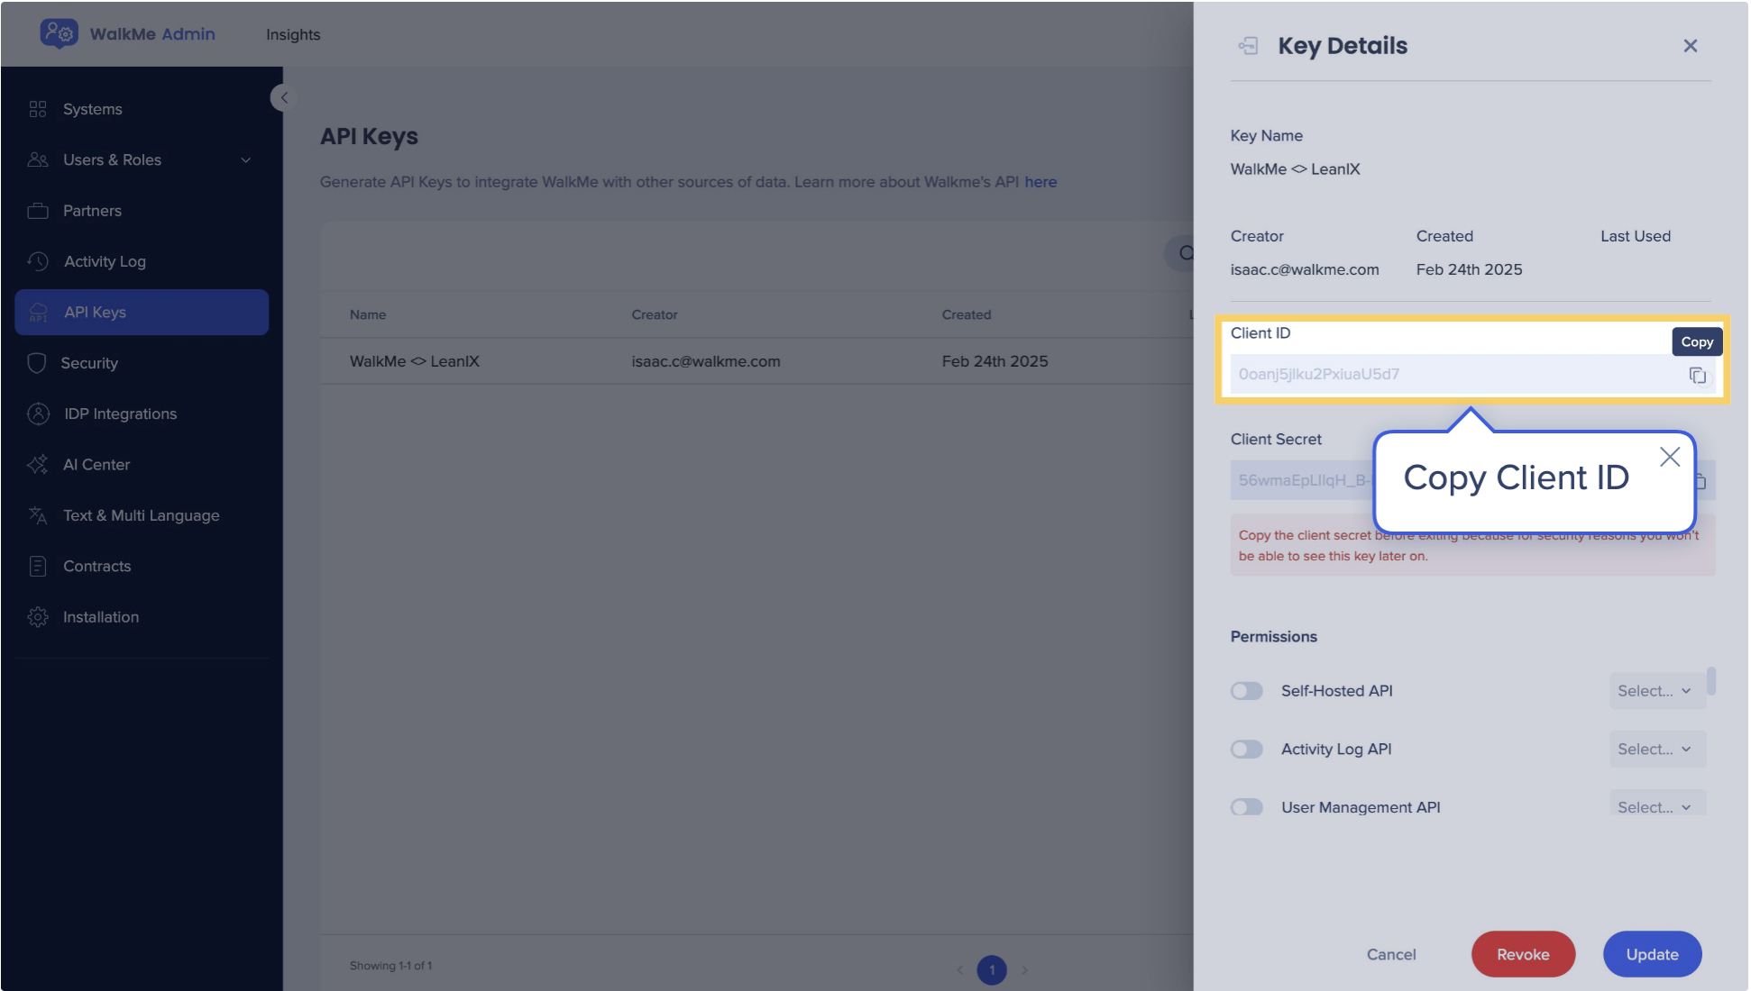This screenshot has height=991, width=1751.
Task: Copy the Client Secret with the copy icon
Action: tap(1702, 481)
